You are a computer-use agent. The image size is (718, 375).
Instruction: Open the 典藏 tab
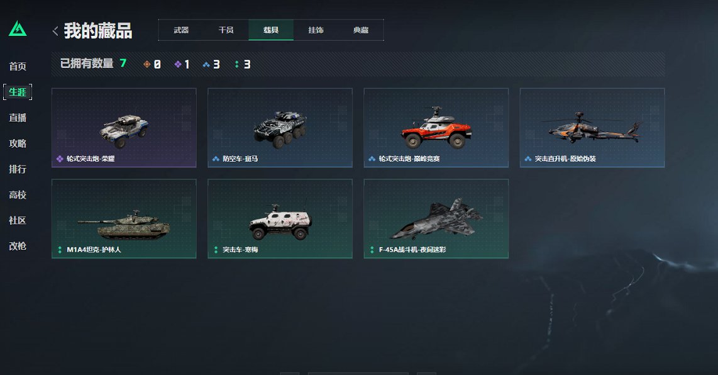click(x=361, y=30)
